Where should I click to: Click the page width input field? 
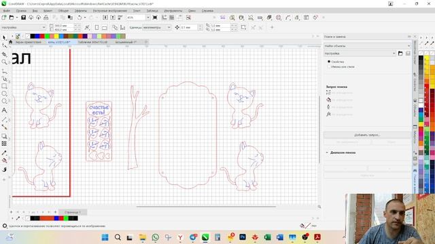(64, 26)
